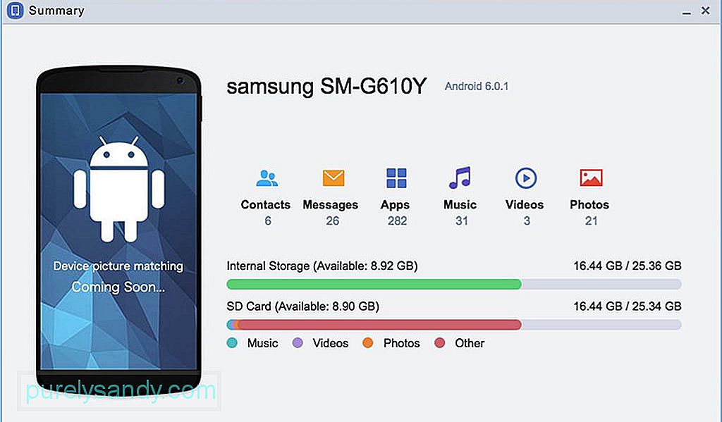Open the Videos play icon

point(526,178)
